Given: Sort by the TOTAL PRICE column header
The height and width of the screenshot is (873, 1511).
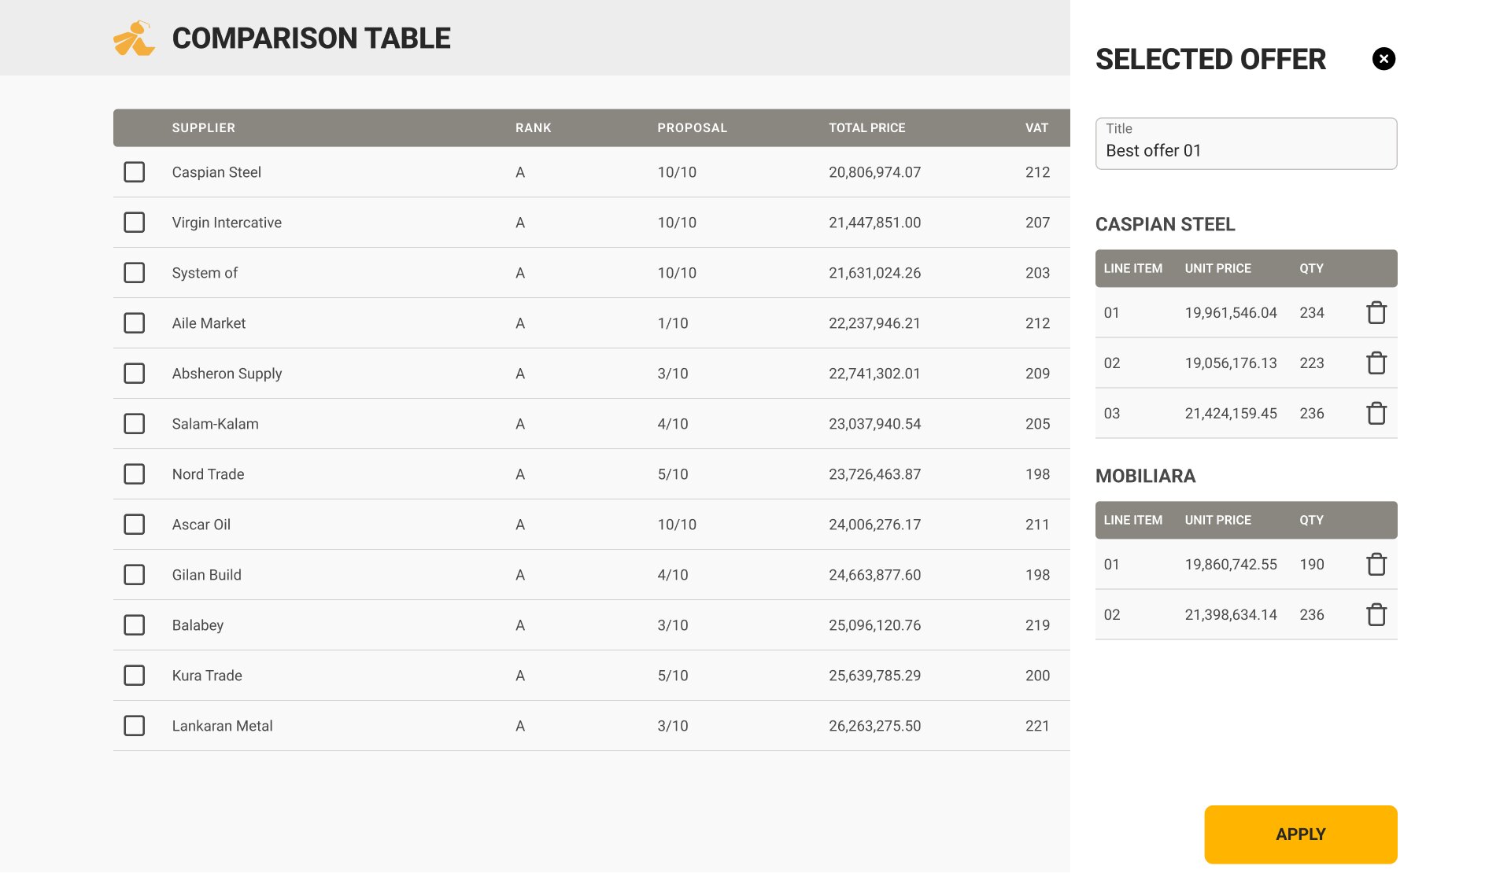Looking at the screenshot, I should 867,127.
